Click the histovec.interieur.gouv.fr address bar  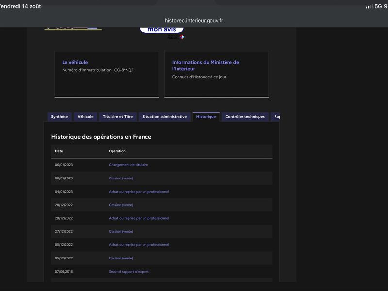(x=194, y=20)
